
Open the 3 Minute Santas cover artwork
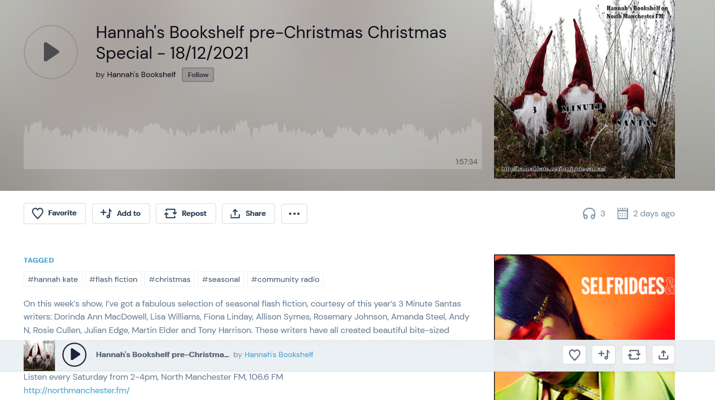(584, 89)
